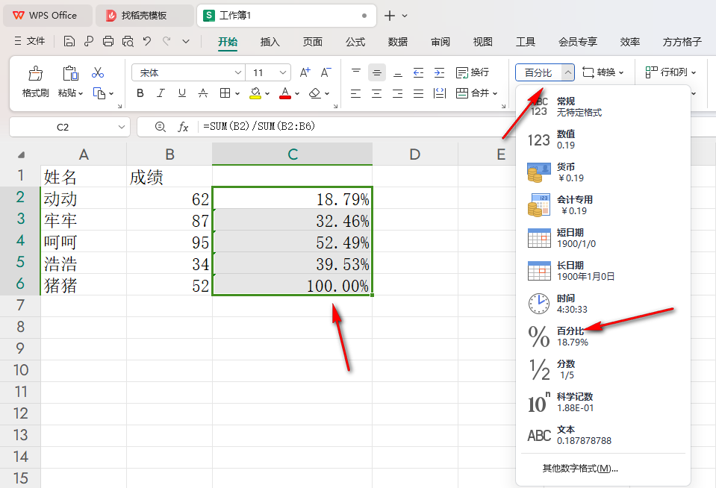
Task: Open new tab with plus button
Action: (x=390, y=16)
